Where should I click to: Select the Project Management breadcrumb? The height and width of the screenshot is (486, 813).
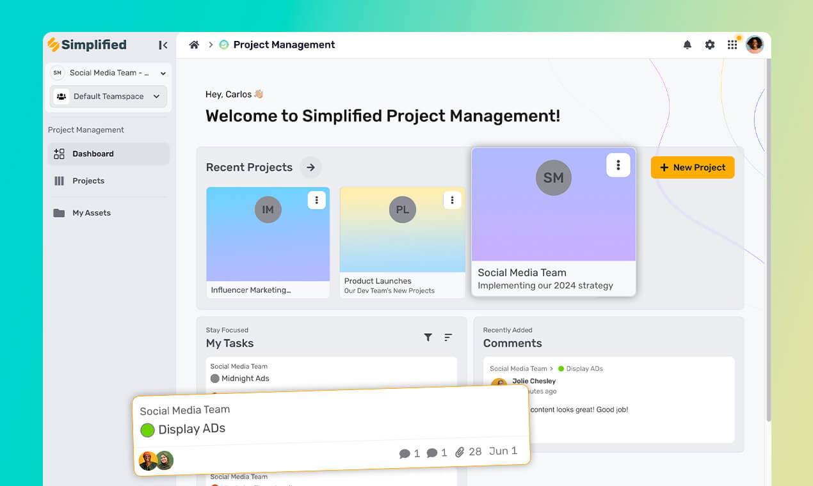tap(284, 45)
